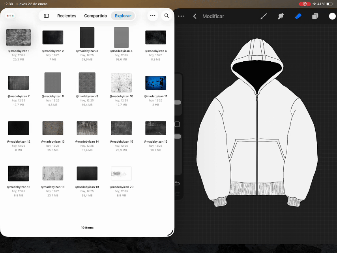This screenshot has height=253, width=337.
Task: Open the Layers panel
Action: pyautogui.click(x=315, y=16)
